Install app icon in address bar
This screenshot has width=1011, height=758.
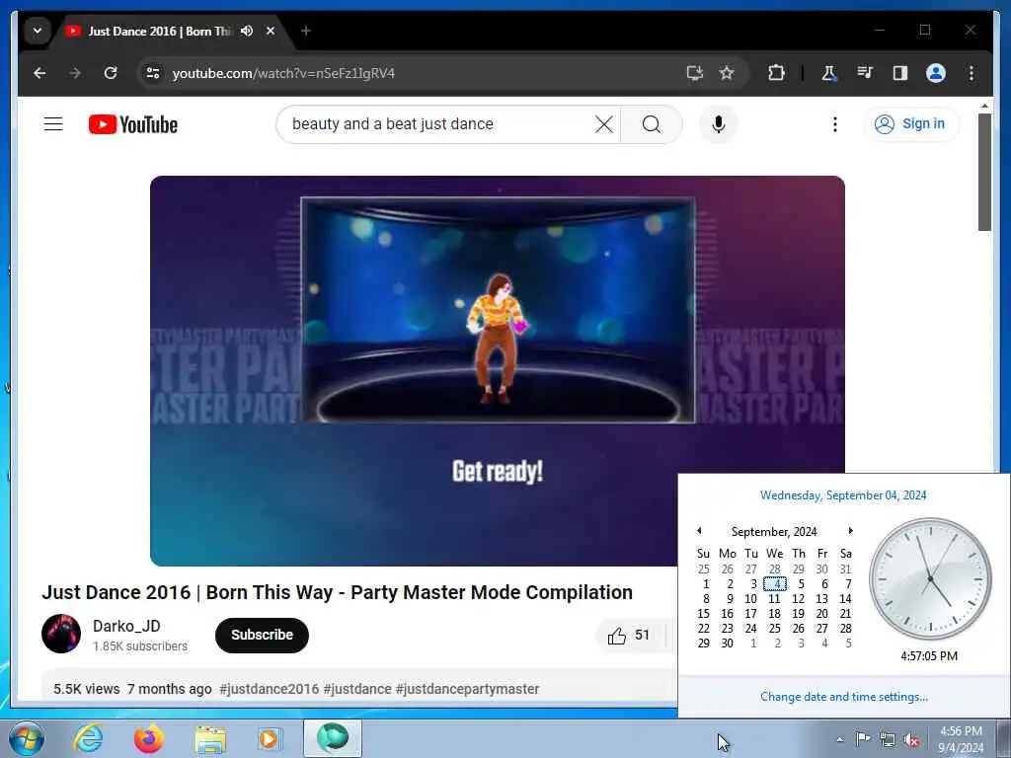pyautogui.click(x=694, y=73)
